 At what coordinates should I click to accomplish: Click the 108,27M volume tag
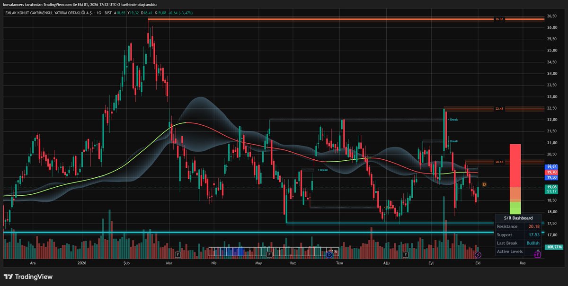point(554,247)
